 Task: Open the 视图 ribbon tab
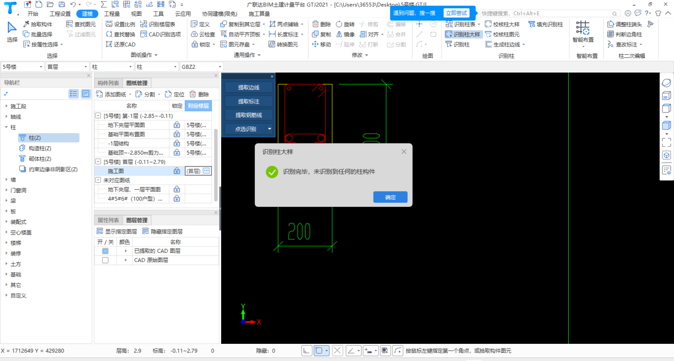tap(136, 14)
